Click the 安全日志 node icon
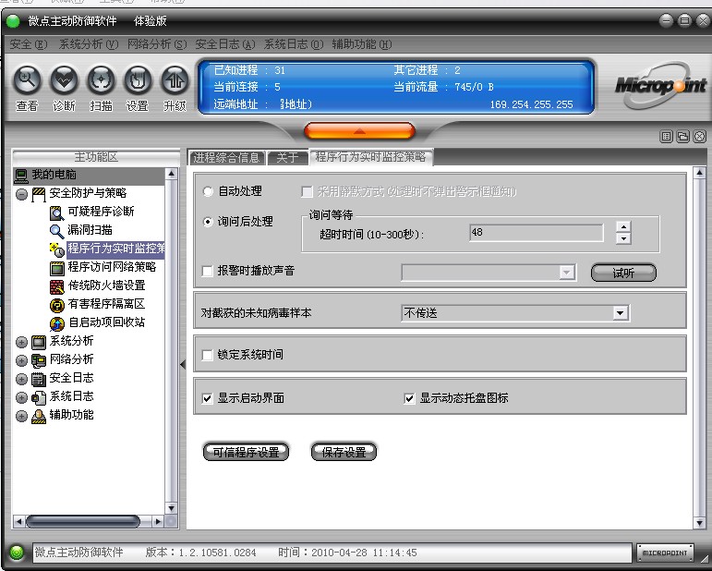The width and height of the screenshot is (712, 571). click(39, 379)
